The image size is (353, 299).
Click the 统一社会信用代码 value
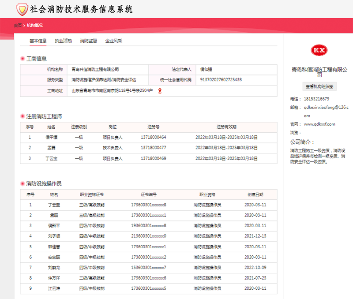click(221, 80)
